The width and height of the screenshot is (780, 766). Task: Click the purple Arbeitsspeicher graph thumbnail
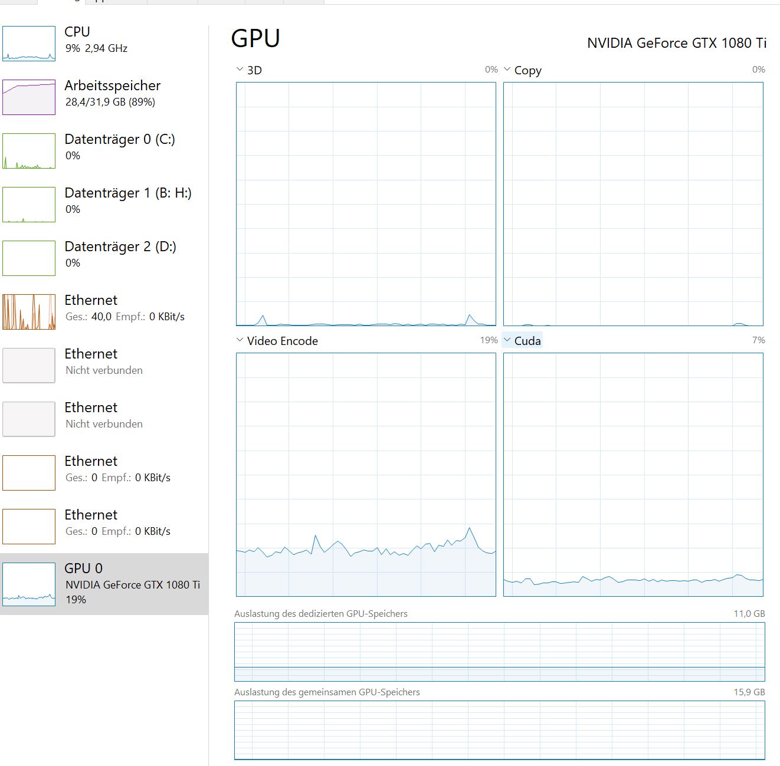click(29, 97)
